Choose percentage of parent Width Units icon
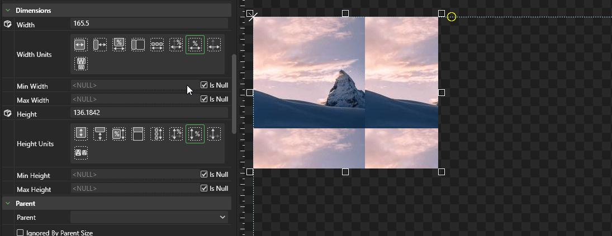 pos(119,45)
